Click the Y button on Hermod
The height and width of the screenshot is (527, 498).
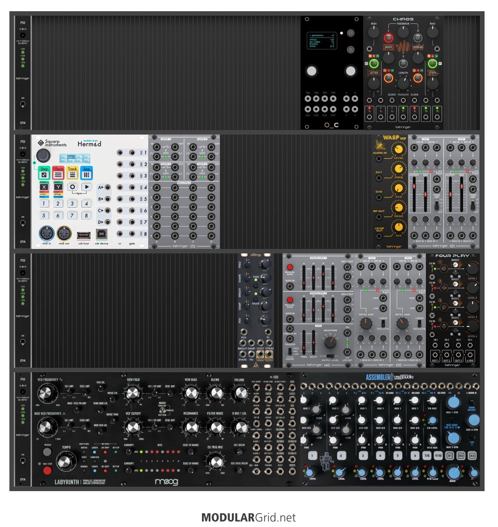coord(58,187)
